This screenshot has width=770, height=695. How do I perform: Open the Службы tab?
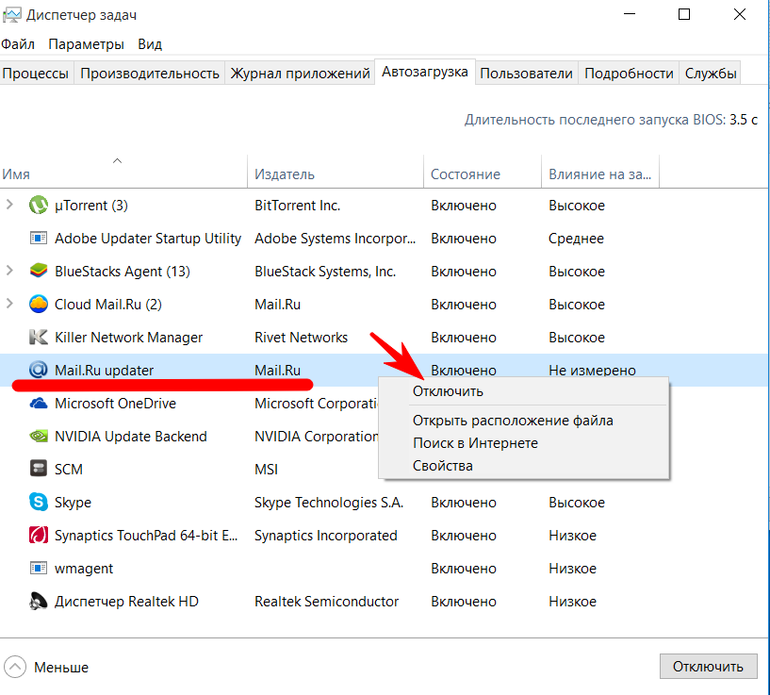pyautogui.click(x=711, y=74)
